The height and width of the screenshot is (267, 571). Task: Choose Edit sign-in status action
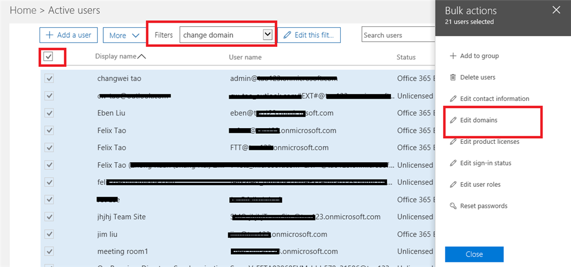(486, 163)
